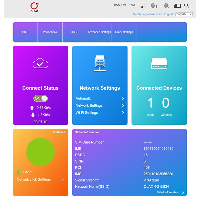The image size is (200, 200).
Task: Click the globe with red X icon
Action: 166,5
